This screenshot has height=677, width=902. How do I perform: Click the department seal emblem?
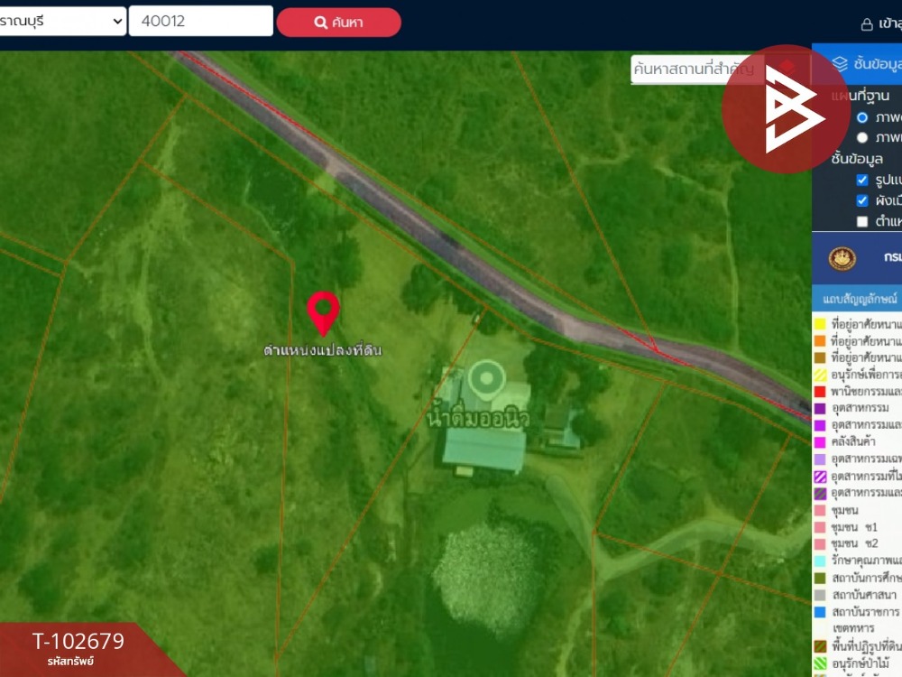click(842, 259)
